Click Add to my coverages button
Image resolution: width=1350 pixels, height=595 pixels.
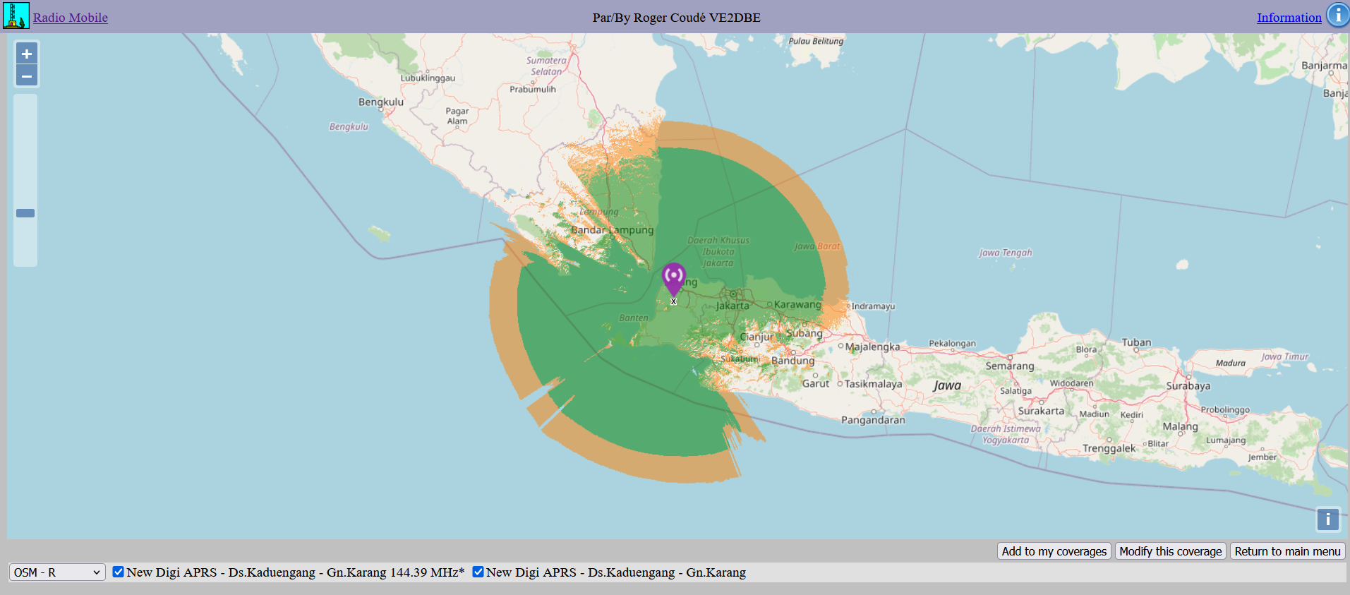click(x=1054, y=551)
